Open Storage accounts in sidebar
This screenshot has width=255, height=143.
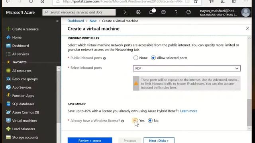pos(25,137)
